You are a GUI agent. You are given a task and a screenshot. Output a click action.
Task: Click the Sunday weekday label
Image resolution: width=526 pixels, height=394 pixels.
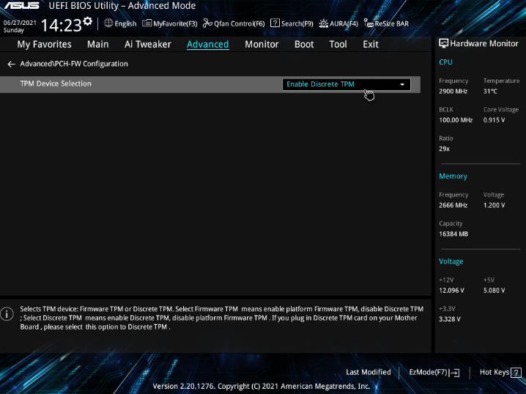13,30
